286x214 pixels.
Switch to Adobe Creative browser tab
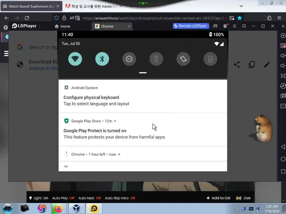click(94, 6)
